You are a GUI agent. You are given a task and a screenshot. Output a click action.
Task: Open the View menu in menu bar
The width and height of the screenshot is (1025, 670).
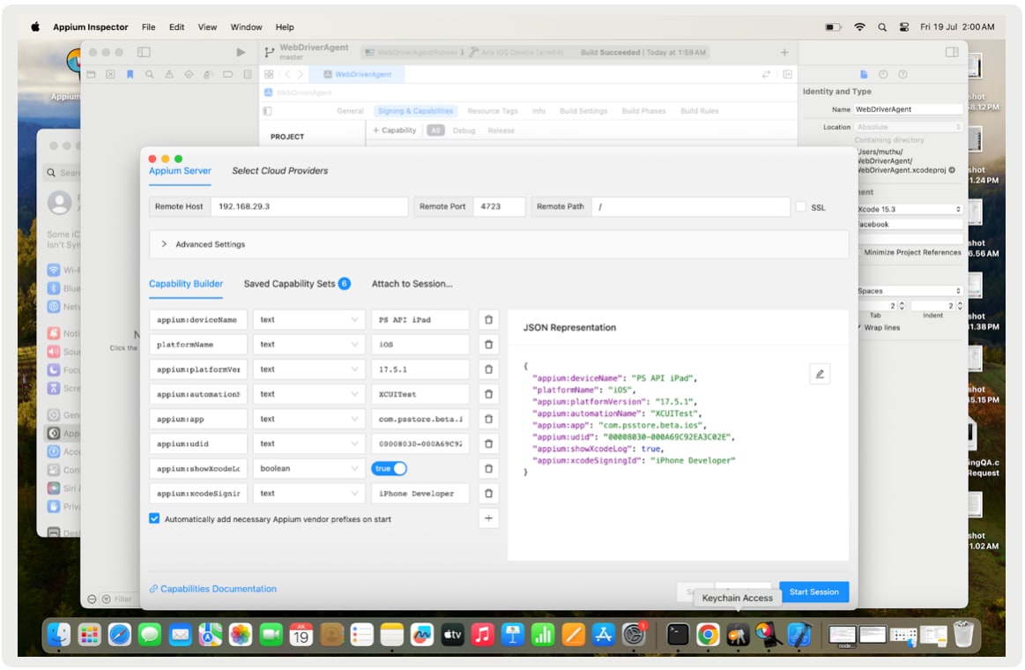[207, 27]
